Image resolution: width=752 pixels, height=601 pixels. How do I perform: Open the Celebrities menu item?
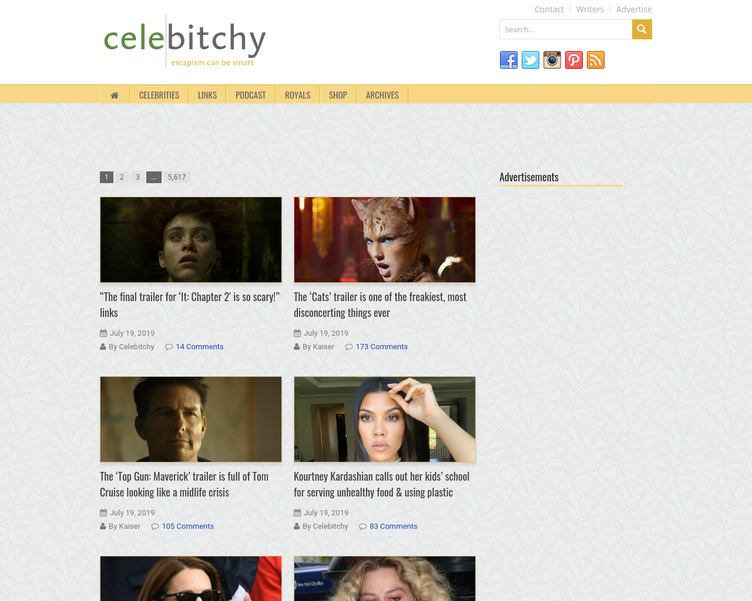[x=159, y=95]
